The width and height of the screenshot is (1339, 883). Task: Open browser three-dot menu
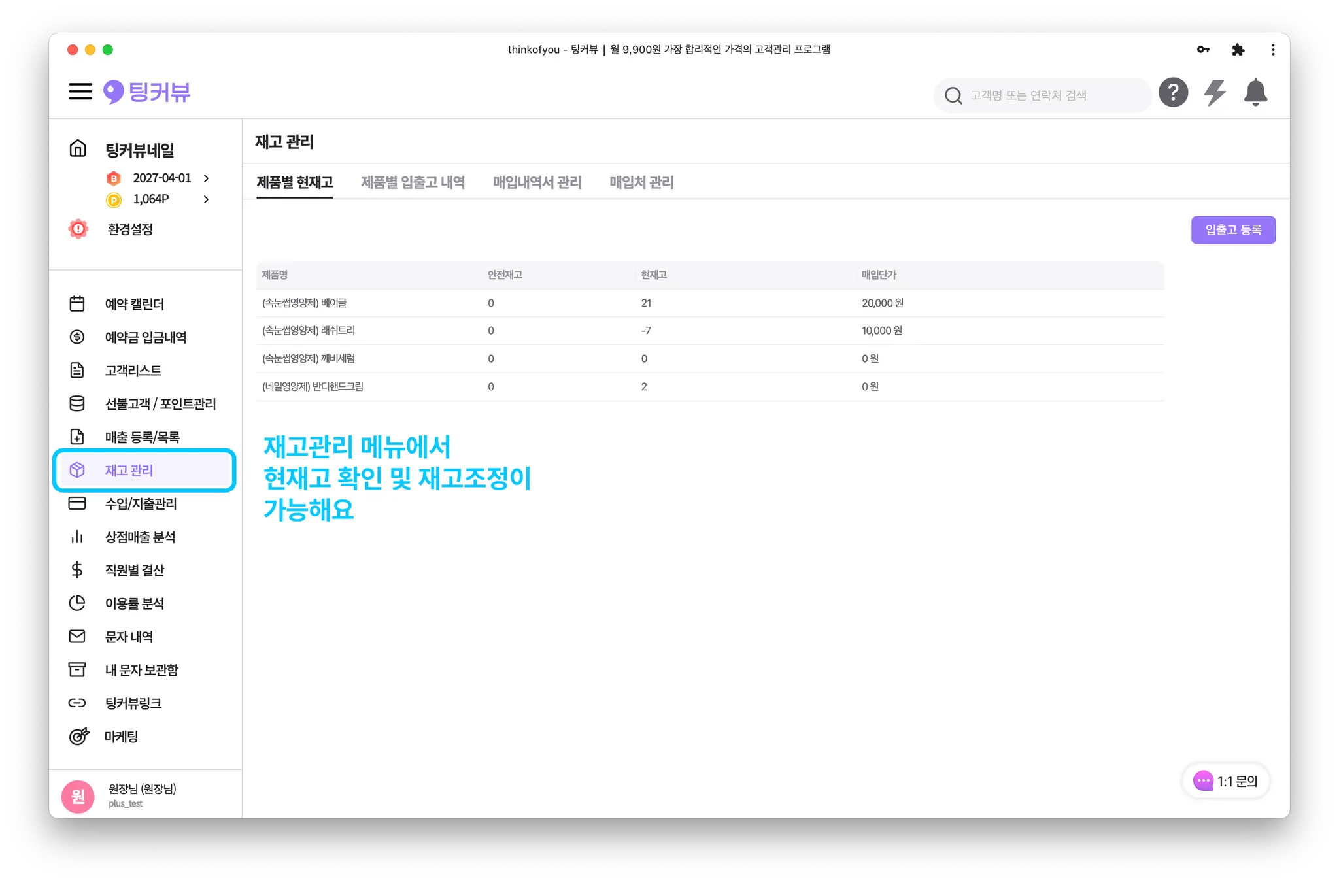click(x=1272, y=50)
